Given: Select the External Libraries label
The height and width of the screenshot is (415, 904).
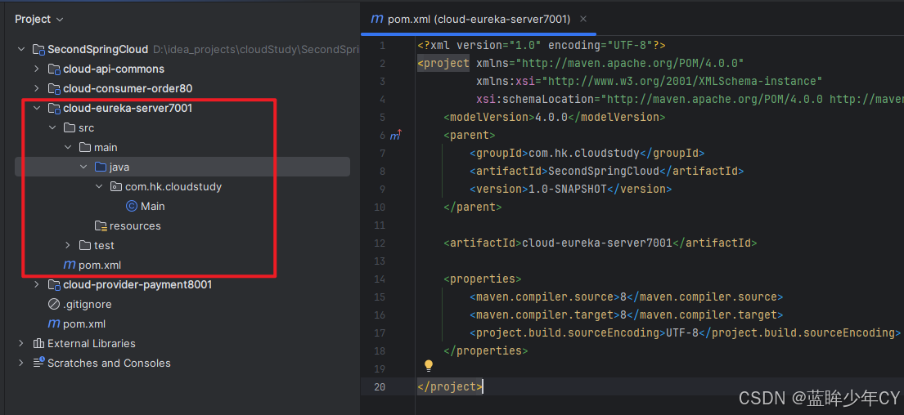Looking at the screenshot, I should [x=92, y=343].
